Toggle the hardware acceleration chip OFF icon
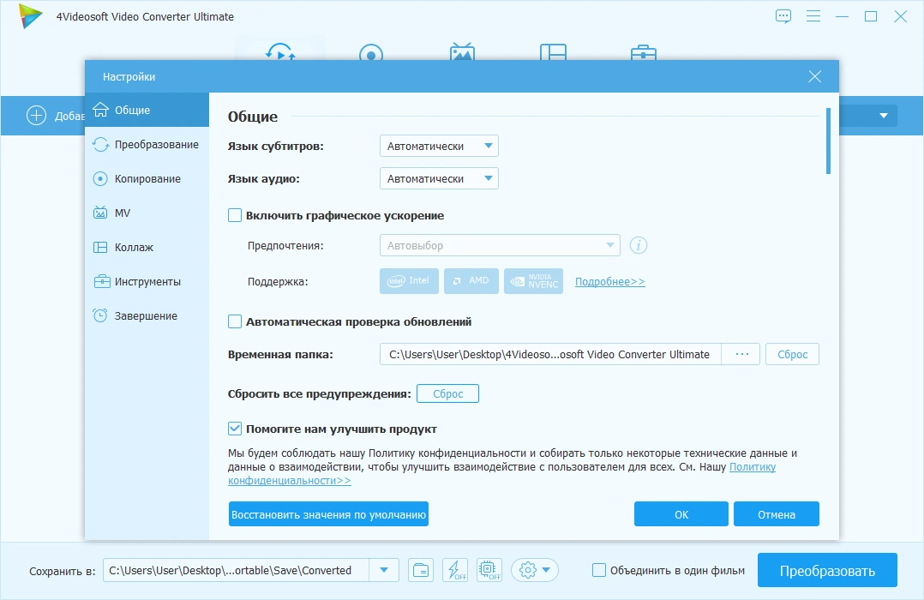The width and height of the screenshot is (924, 600). 489,571
